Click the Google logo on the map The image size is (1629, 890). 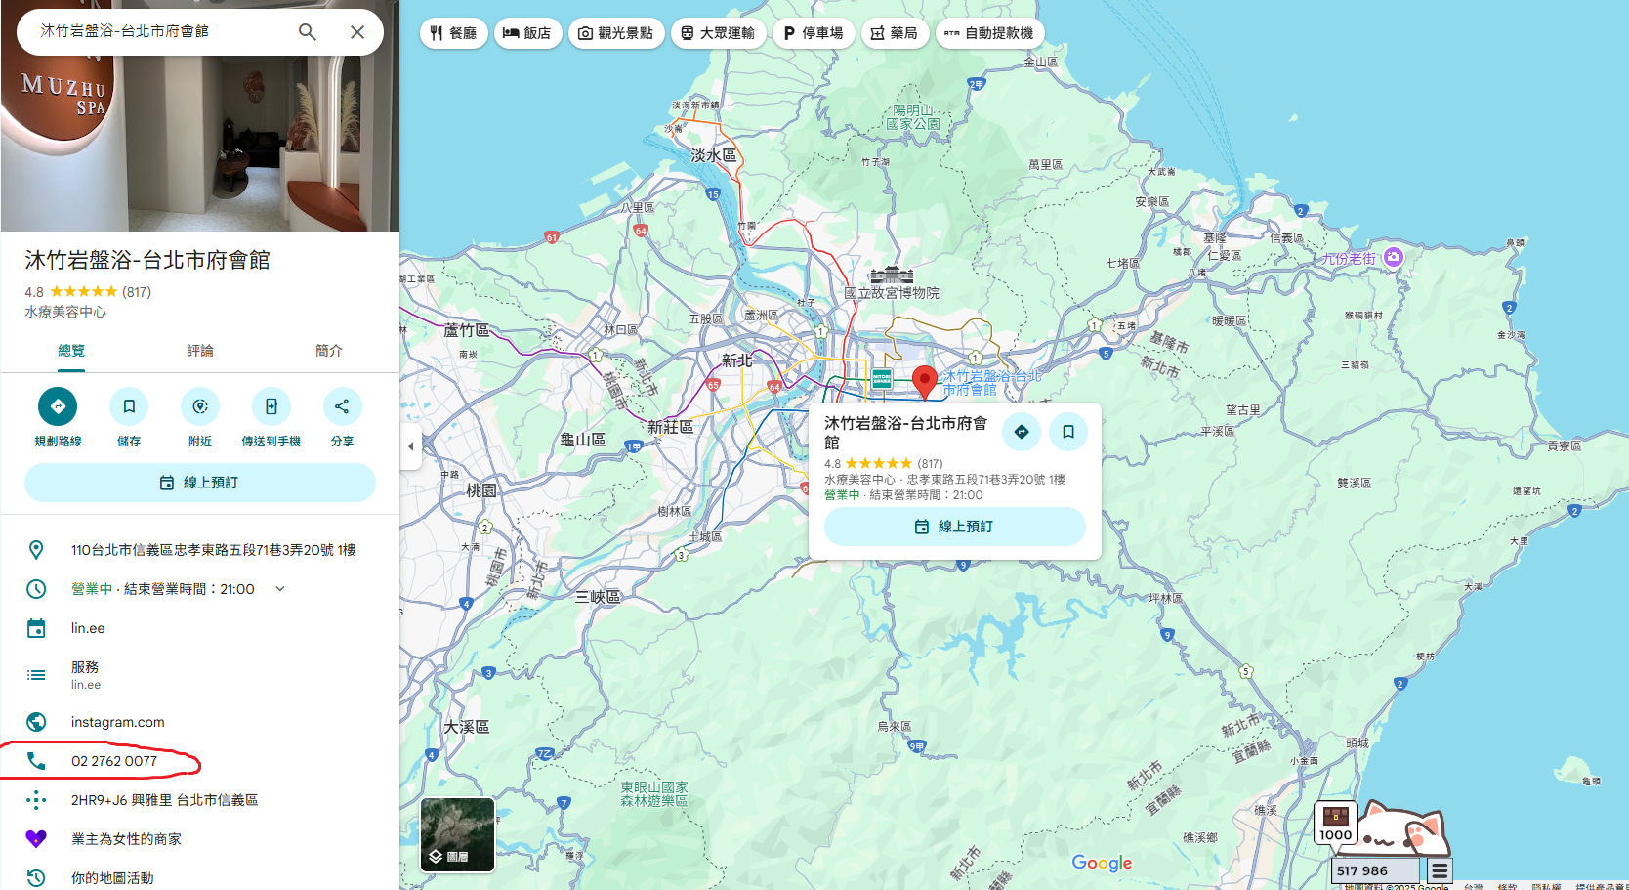tap(1102, 863)
